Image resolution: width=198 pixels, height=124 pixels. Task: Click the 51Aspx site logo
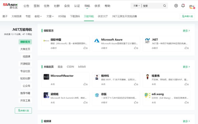(x=10, y=6)
